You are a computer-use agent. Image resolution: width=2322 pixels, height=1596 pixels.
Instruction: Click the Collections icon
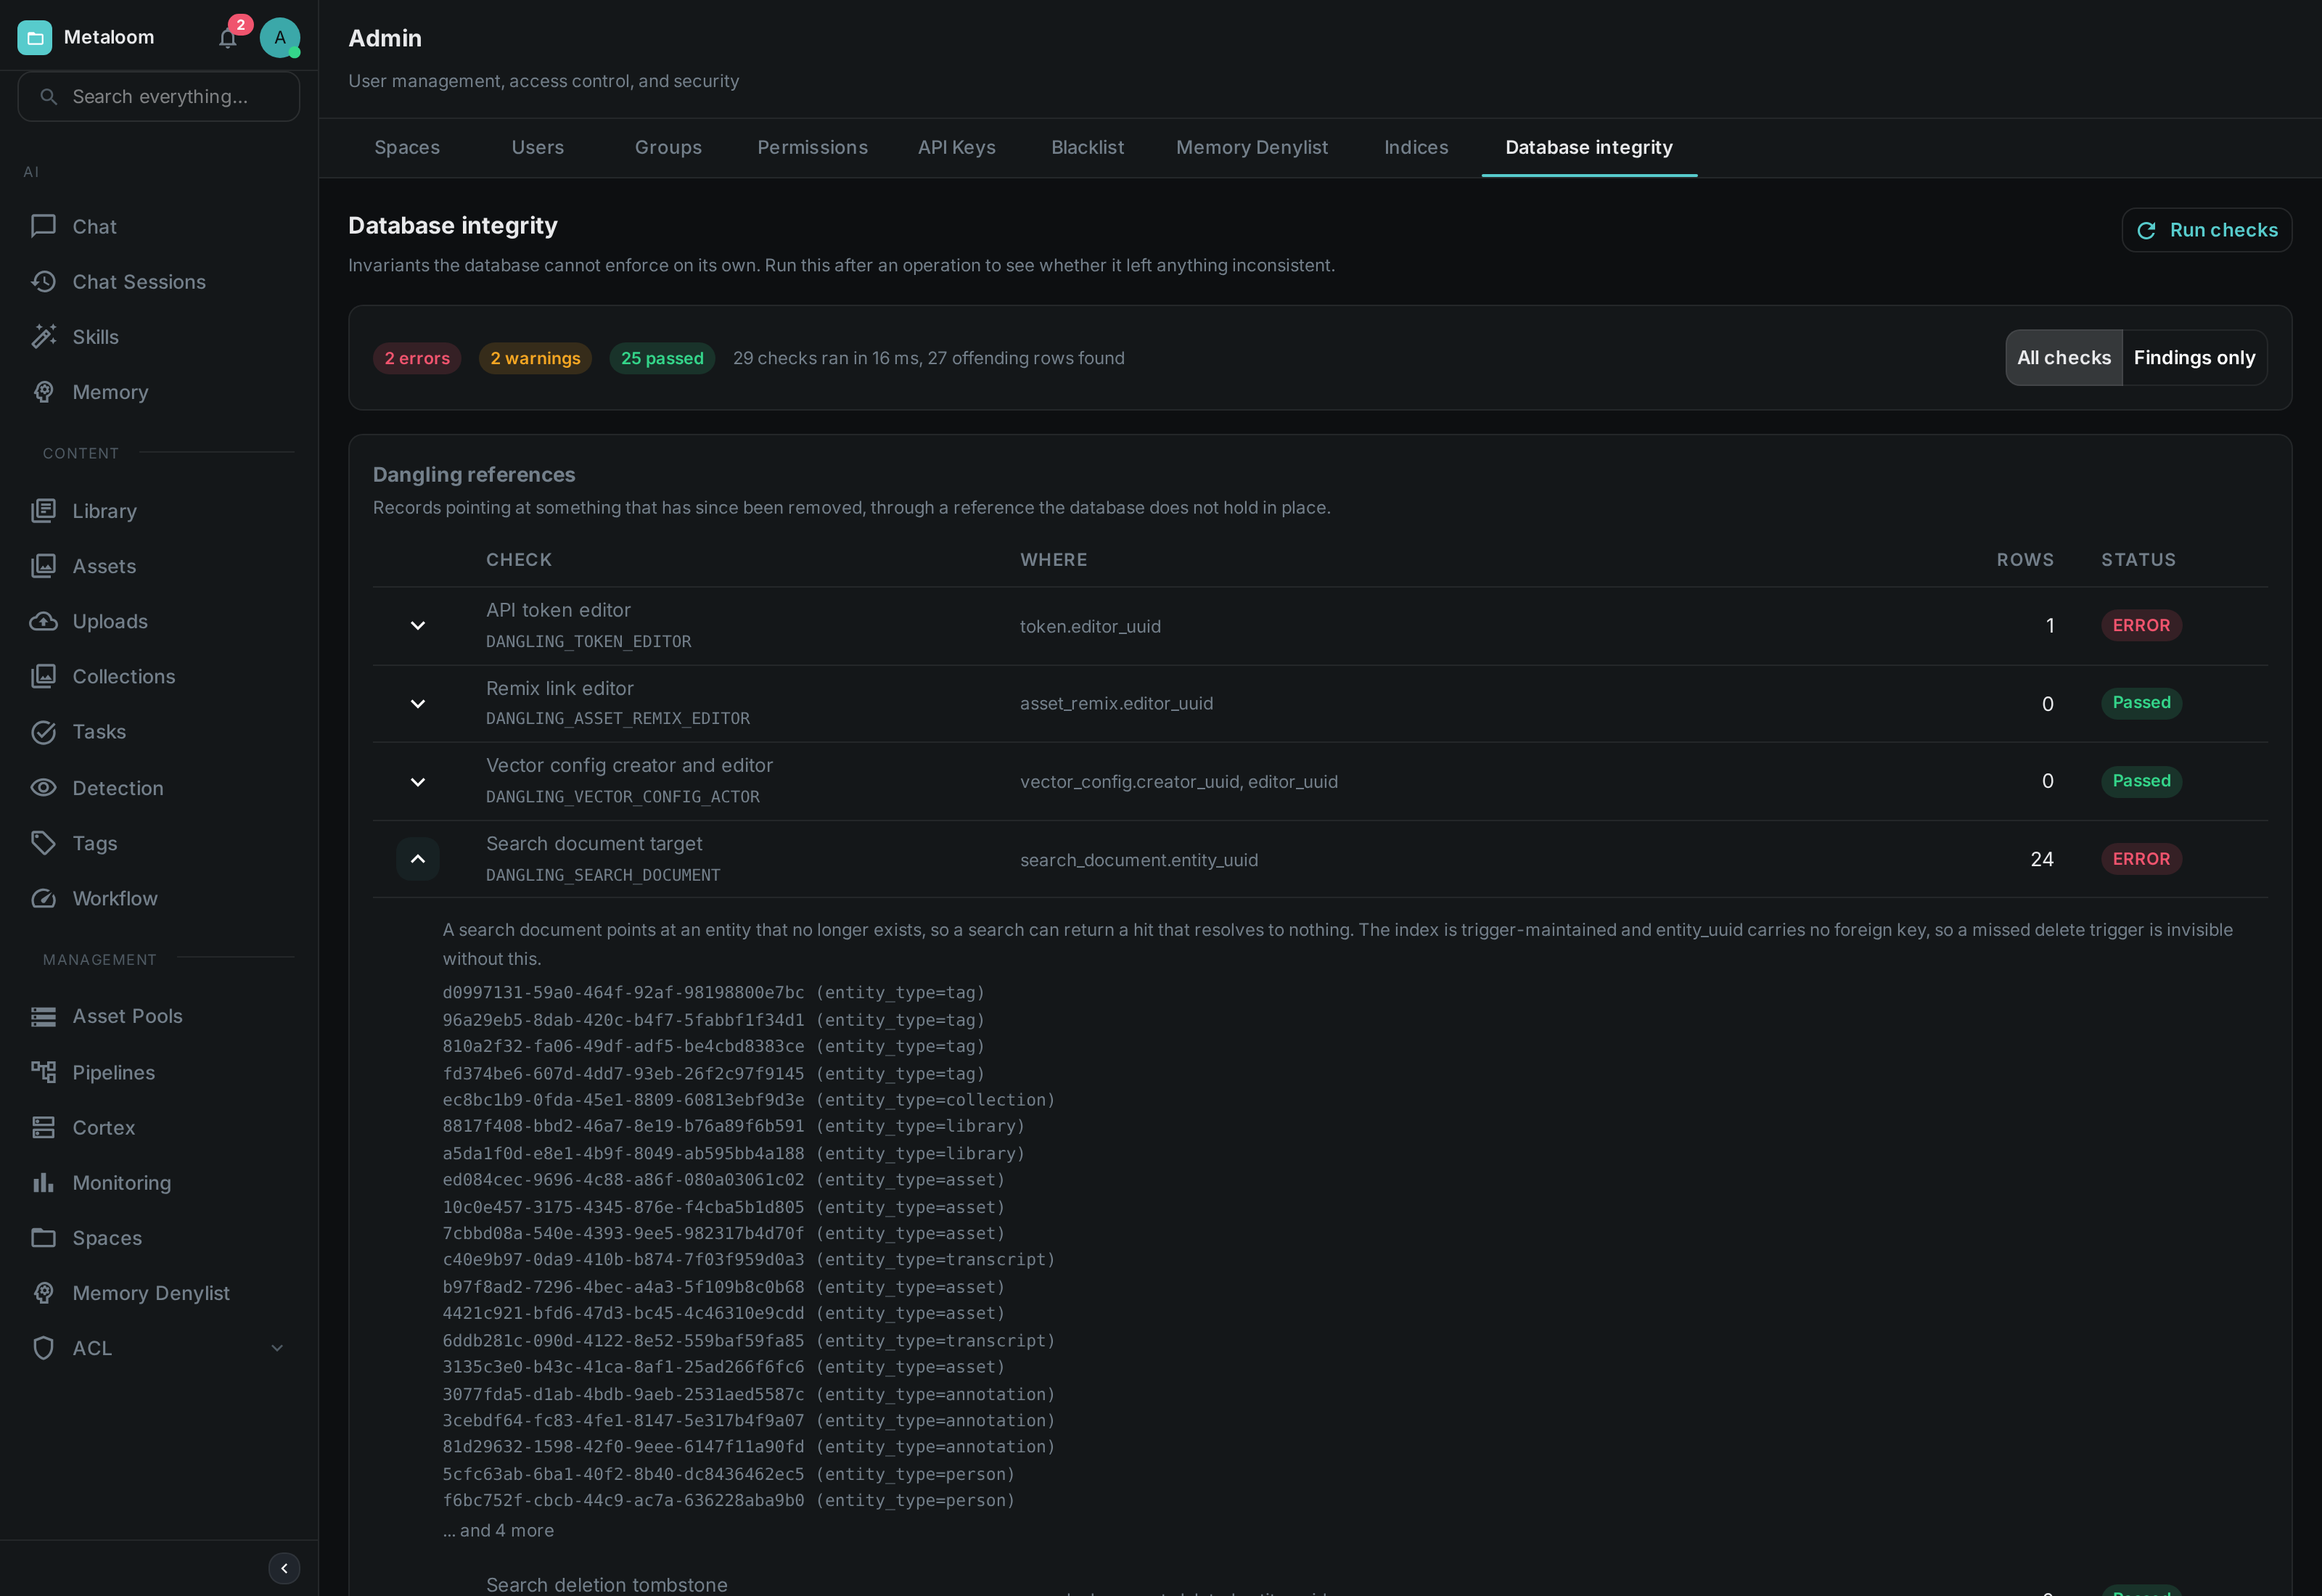tap(43, 676)
